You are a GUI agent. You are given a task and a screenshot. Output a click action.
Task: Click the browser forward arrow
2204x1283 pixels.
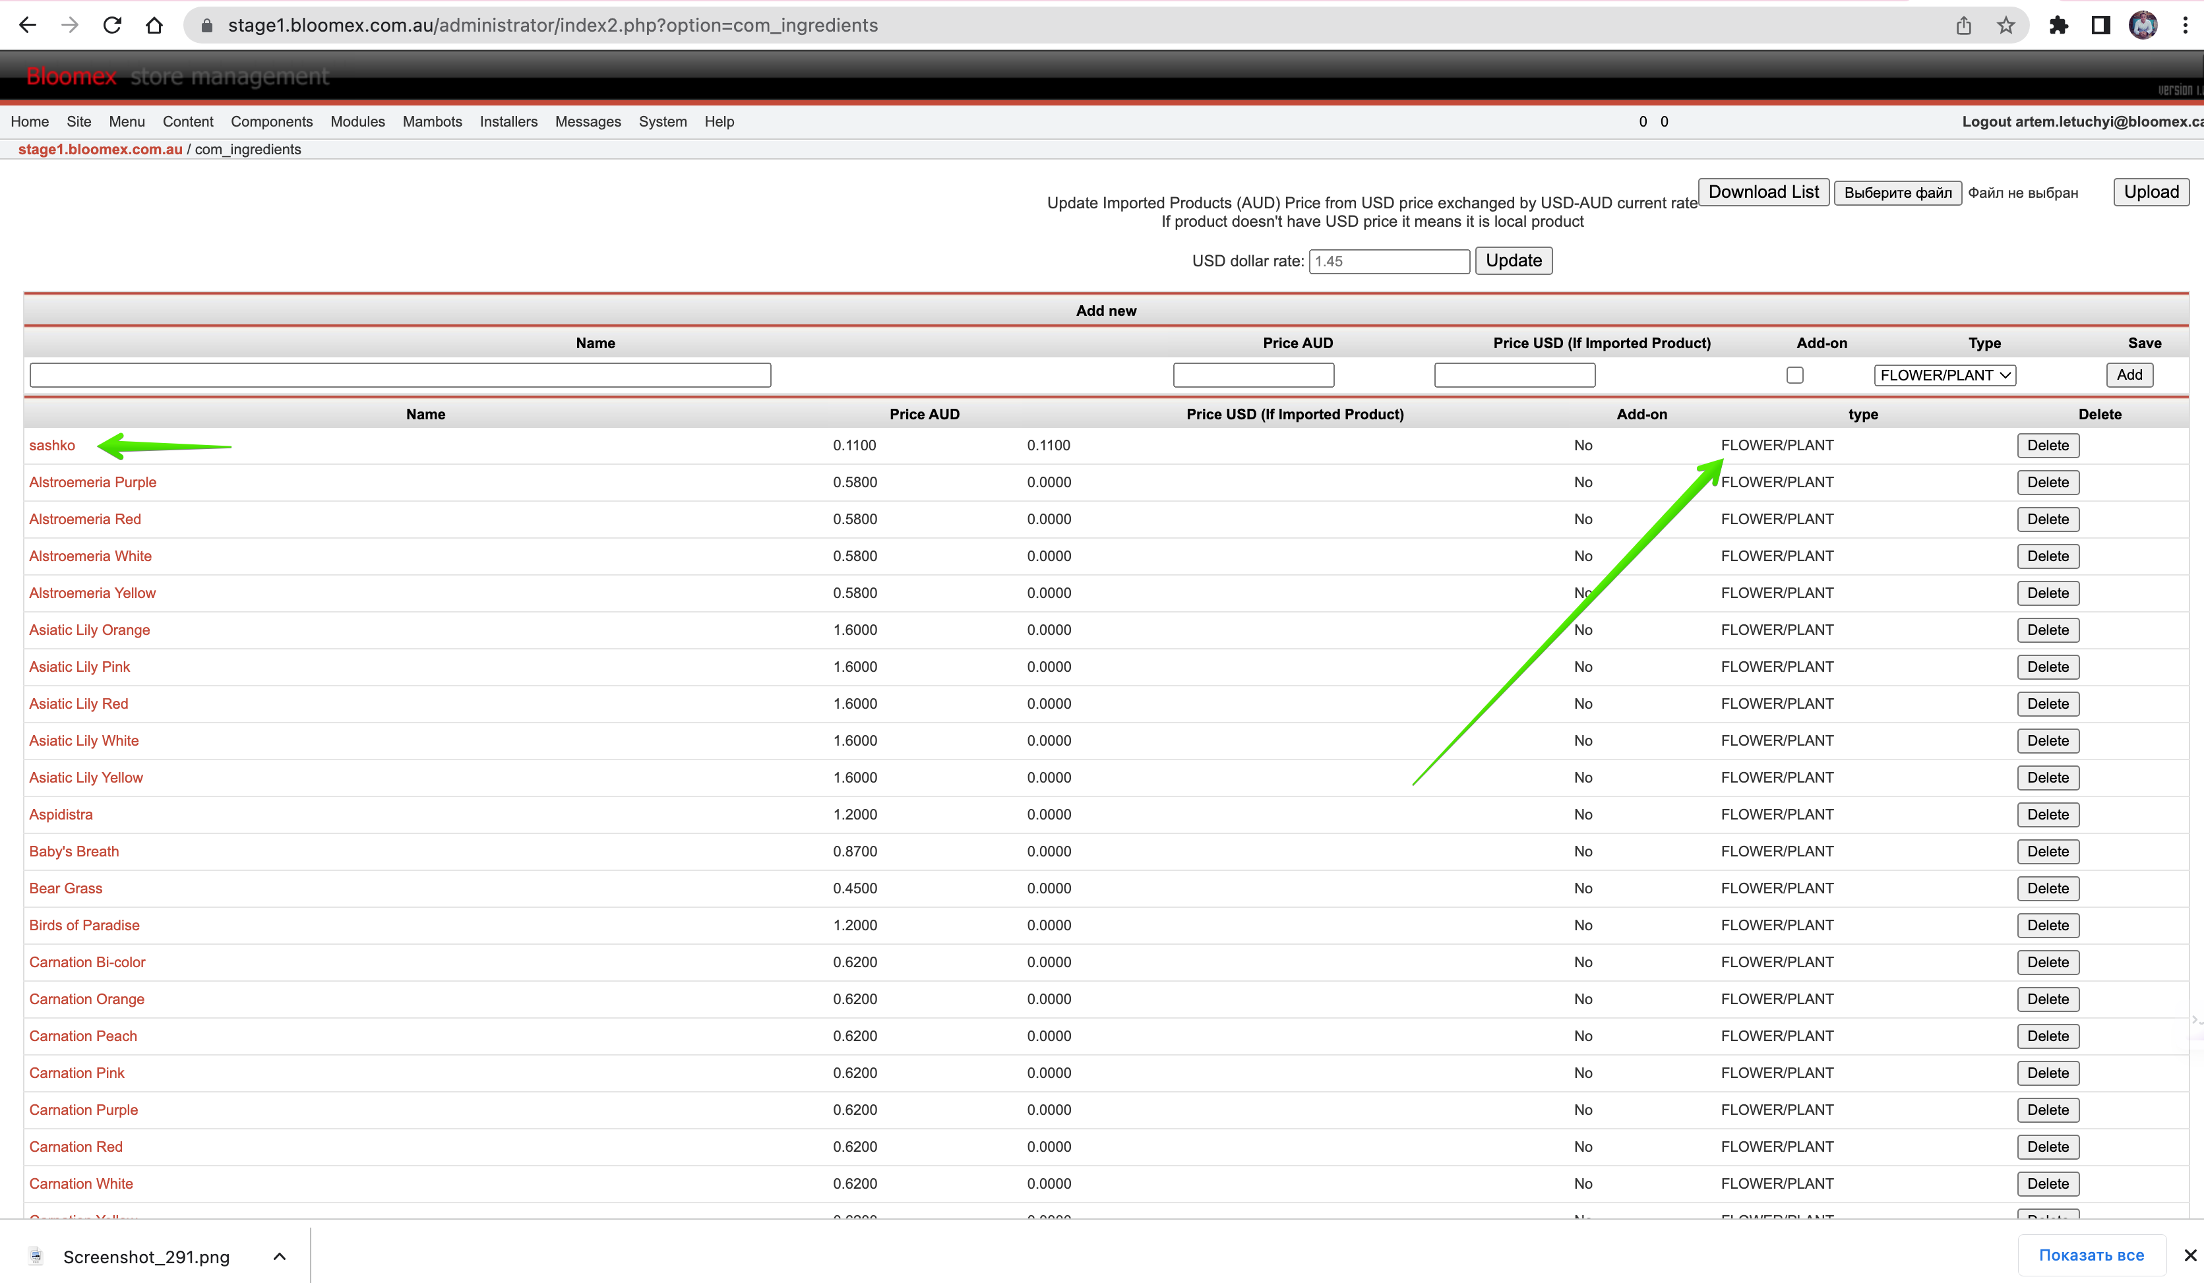[x=70, y=25]
